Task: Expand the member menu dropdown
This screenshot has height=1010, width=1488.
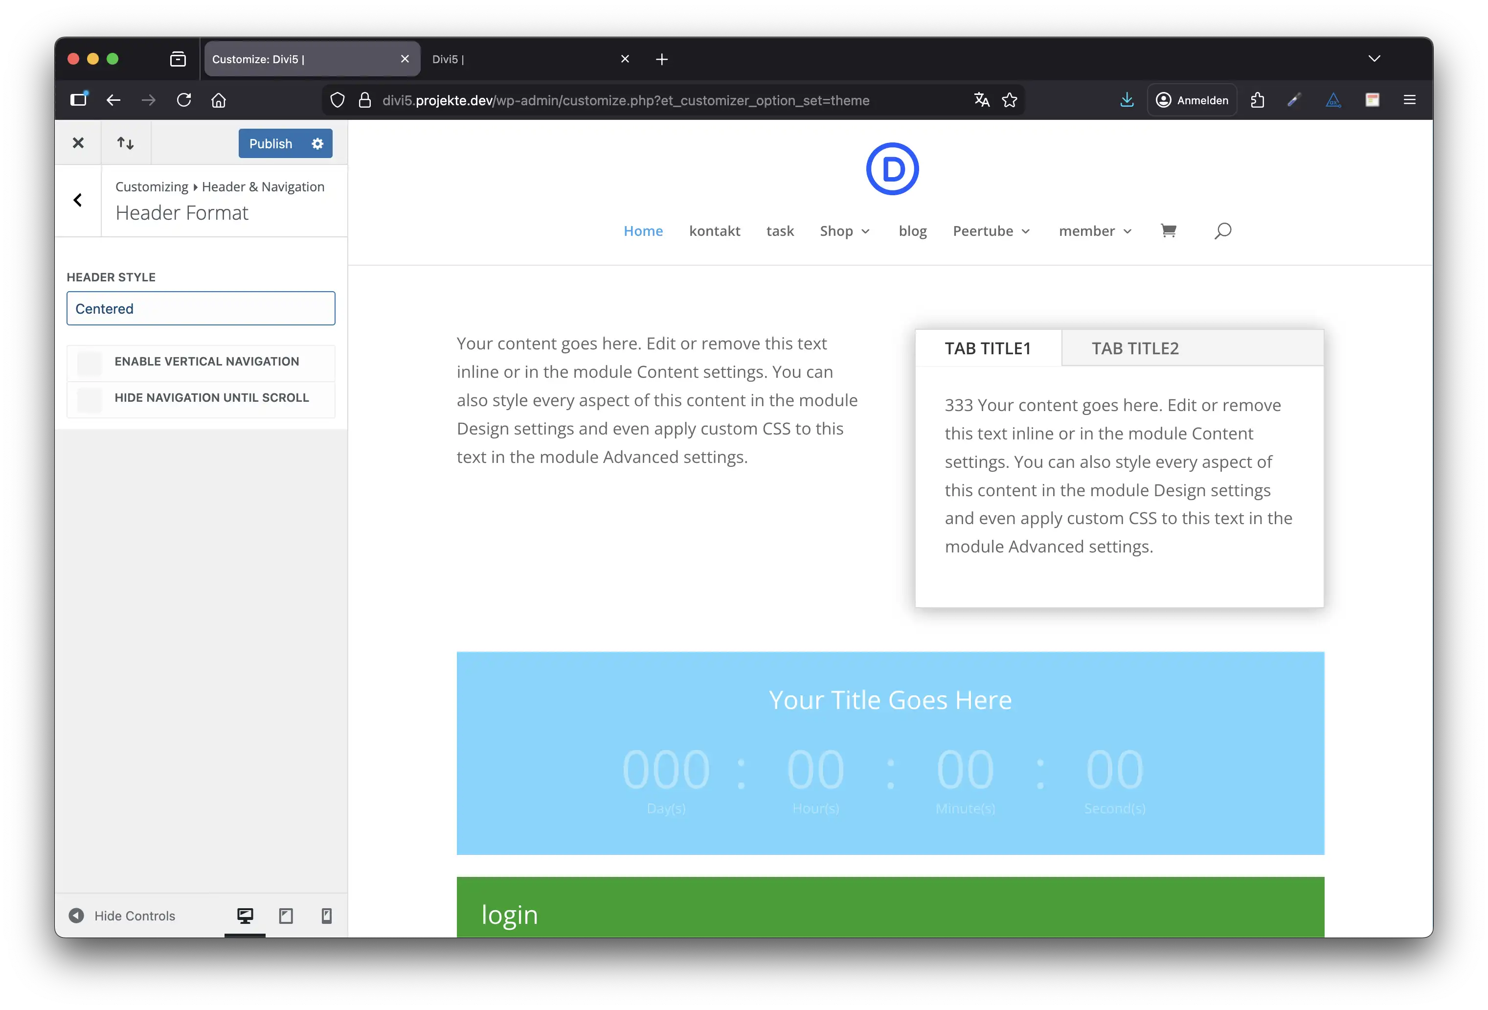Action: click(x=1095, y=231)
